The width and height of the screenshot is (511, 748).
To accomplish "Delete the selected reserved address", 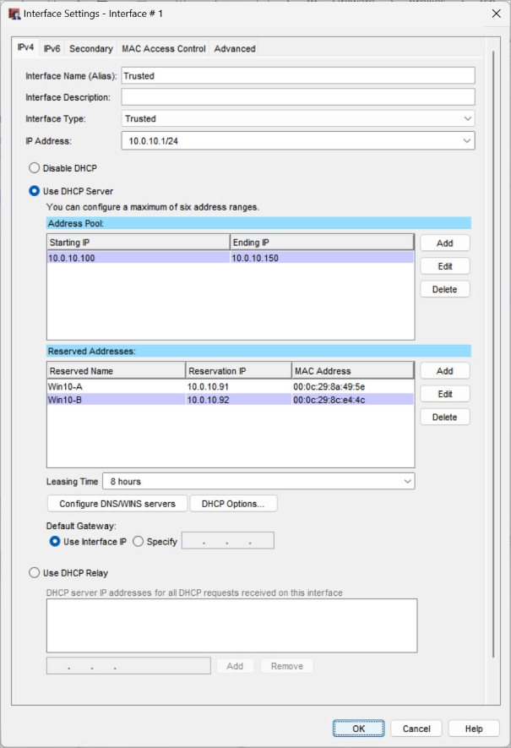I will point(445,417).
